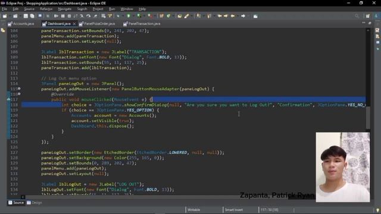Click the Suspend debug icon

pyautogui.click(x=63, y=16)
